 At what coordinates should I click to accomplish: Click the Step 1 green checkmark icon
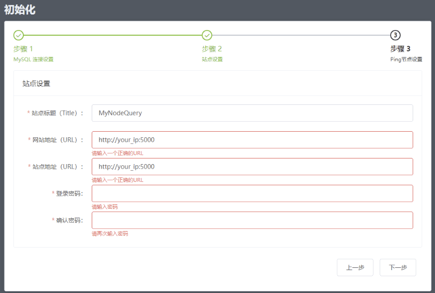click(x=18, y=35)
